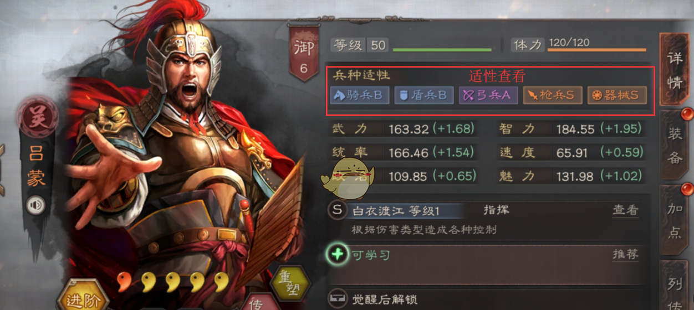The image size is (694, 310).
Task: Tap the S grade skill icon
Action: click(x=337, y=210)
